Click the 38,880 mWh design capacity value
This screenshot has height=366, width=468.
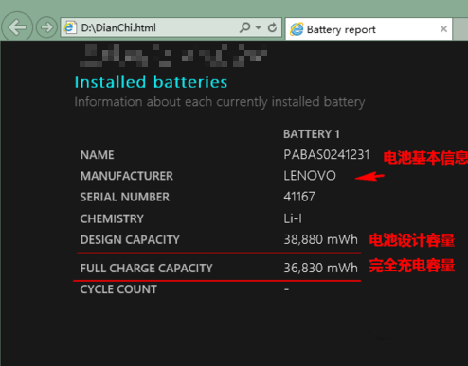click(x=320, y=239)
